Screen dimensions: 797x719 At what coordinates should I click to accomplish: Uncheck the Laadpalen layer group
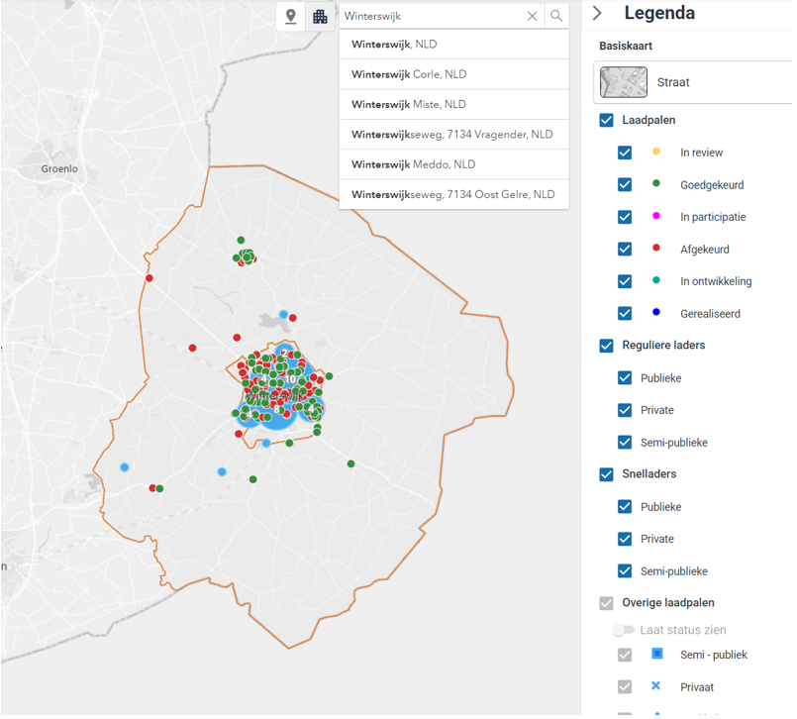pyautogui.click(x=607, y=120)
